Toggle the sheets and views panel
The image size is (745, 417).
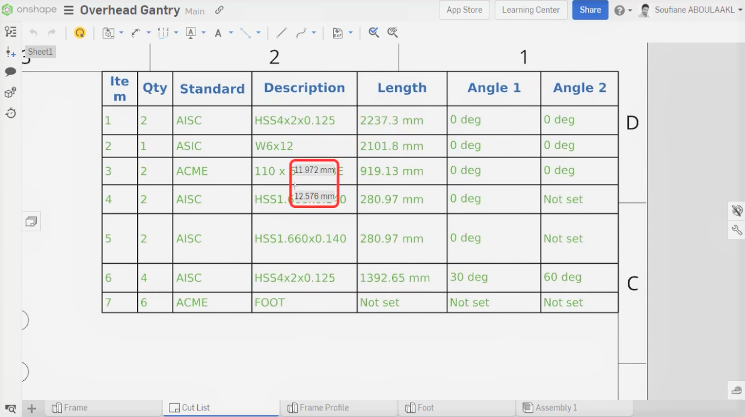coord(10,32)
